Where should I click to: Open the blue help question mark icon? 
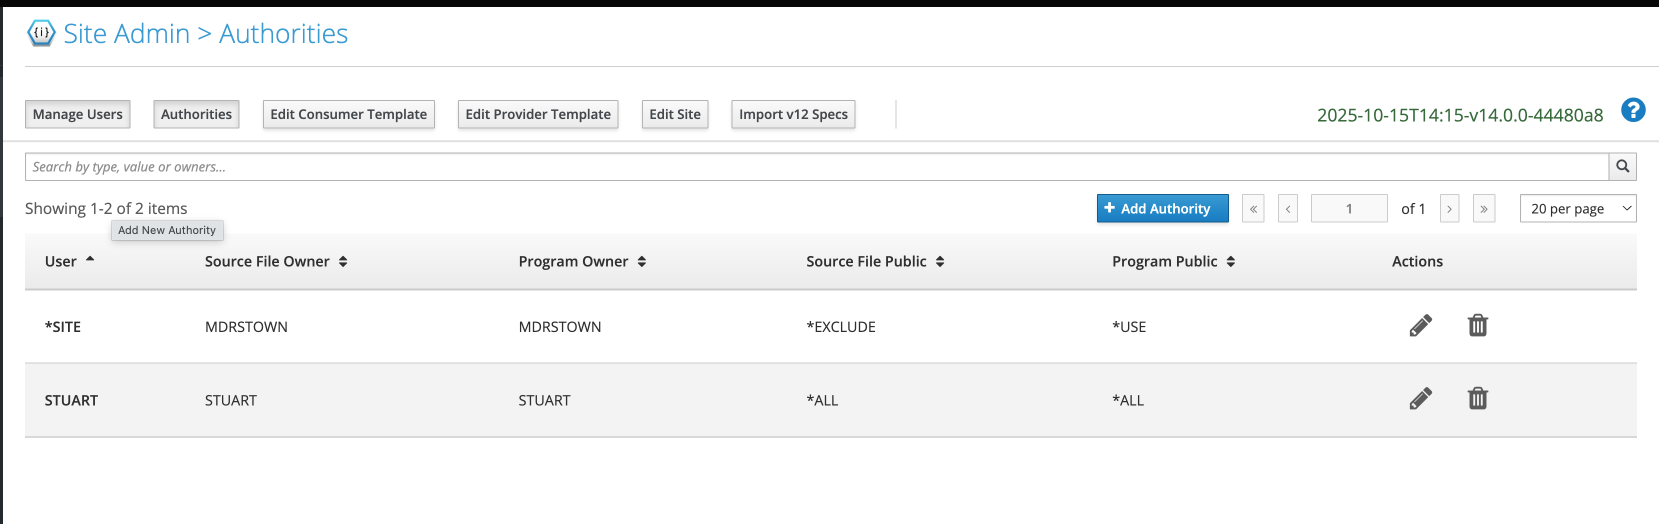point(1632,110)
